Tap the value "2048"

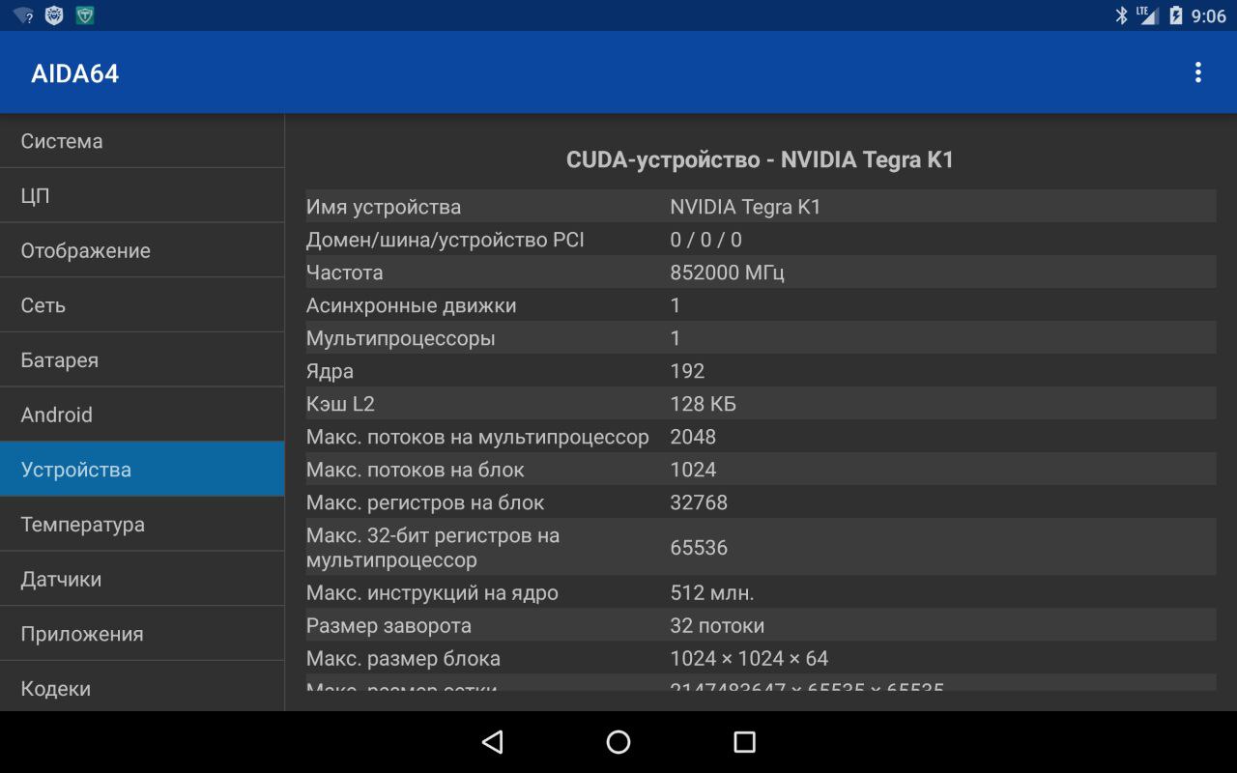693,437
